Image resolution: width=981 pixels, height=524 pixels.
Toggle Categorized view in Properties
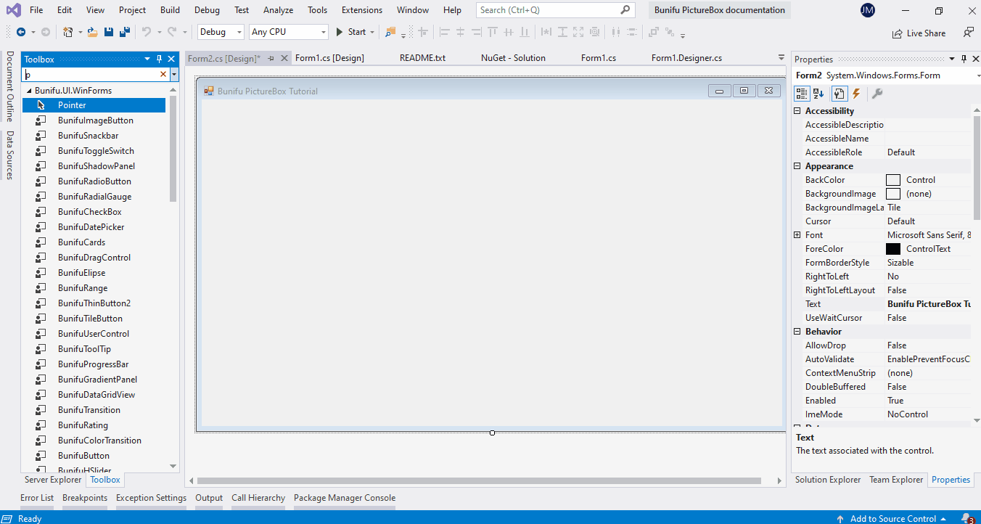click(802, 94)
